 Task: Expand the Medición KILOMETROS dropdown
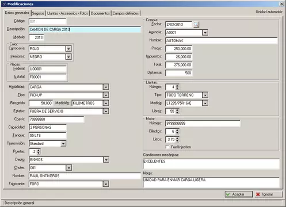pyautogui.click(x=106, y=103)
